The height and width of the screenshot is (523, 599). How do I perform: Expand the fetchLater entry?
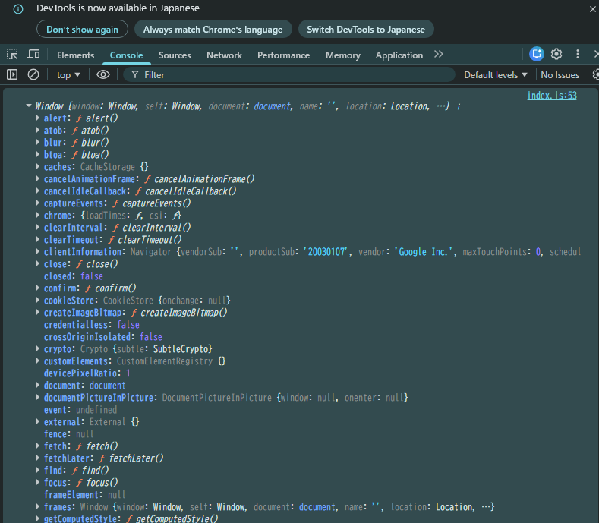click(37, 458)
